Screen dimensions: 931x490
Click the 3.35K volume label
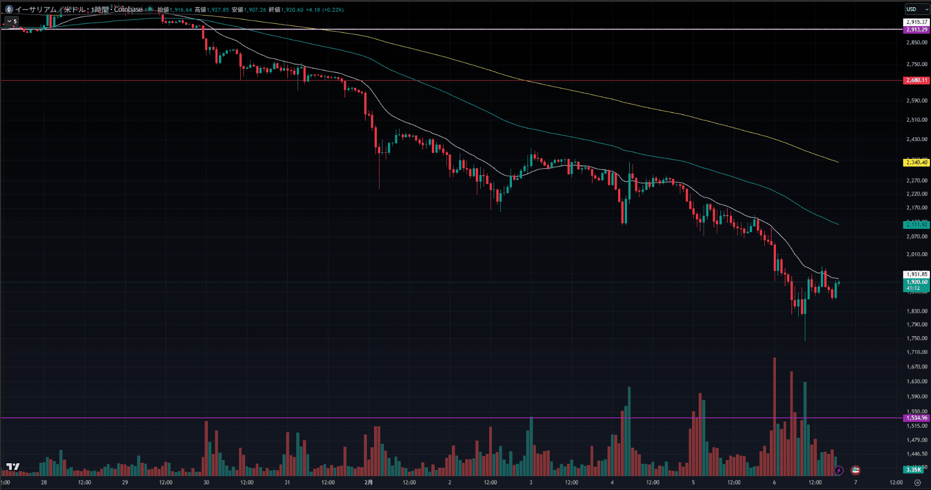click(914, 470)
